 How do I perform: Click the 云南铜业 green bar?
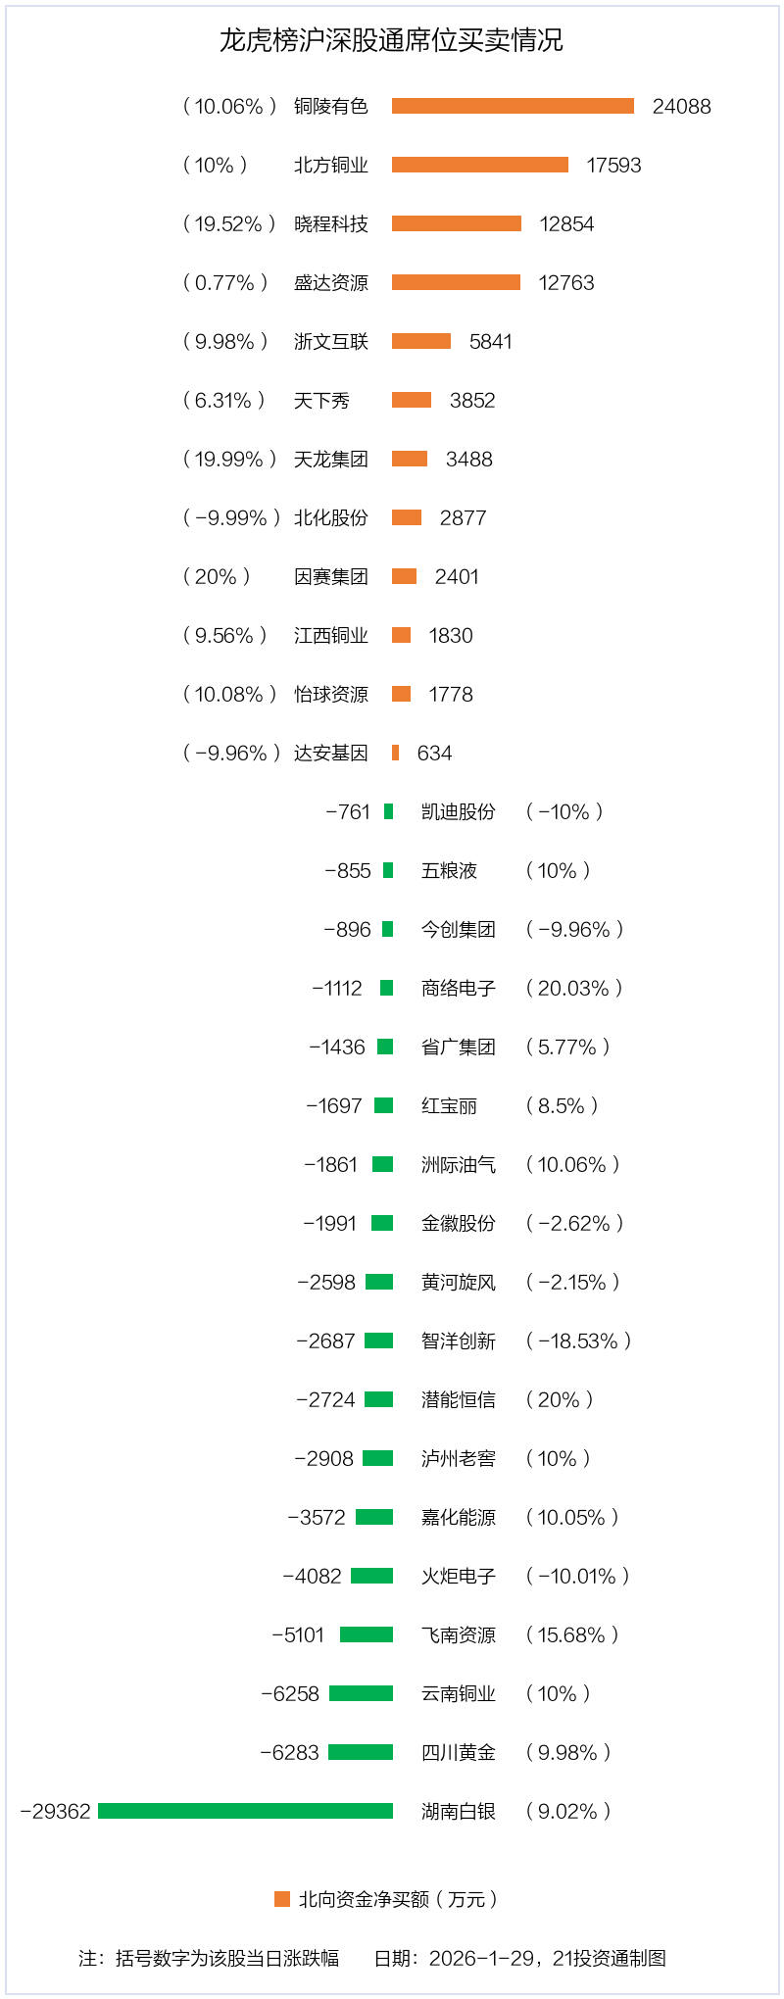pyautogui.click(x=361, y=1693)
